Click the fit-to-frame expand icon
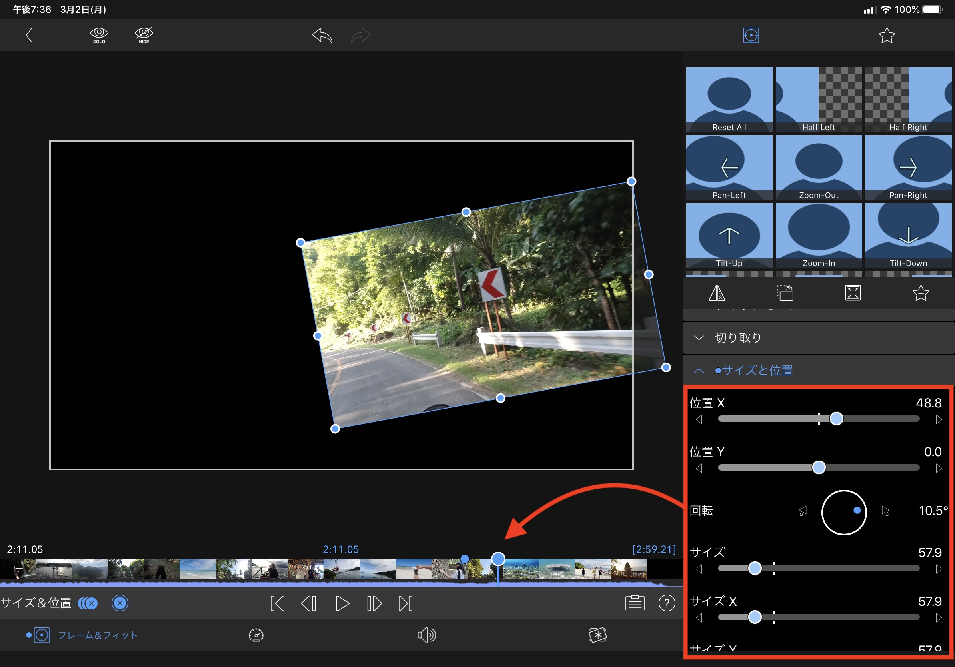Viewport: 955px width, 667px height. 853,293
